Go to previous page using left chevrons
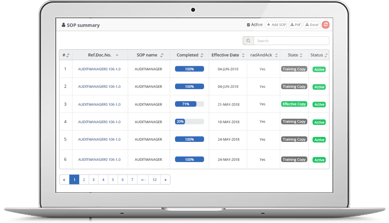Image resolution: width=389 pixels, height=223 pixels. [x=64, y=180]
